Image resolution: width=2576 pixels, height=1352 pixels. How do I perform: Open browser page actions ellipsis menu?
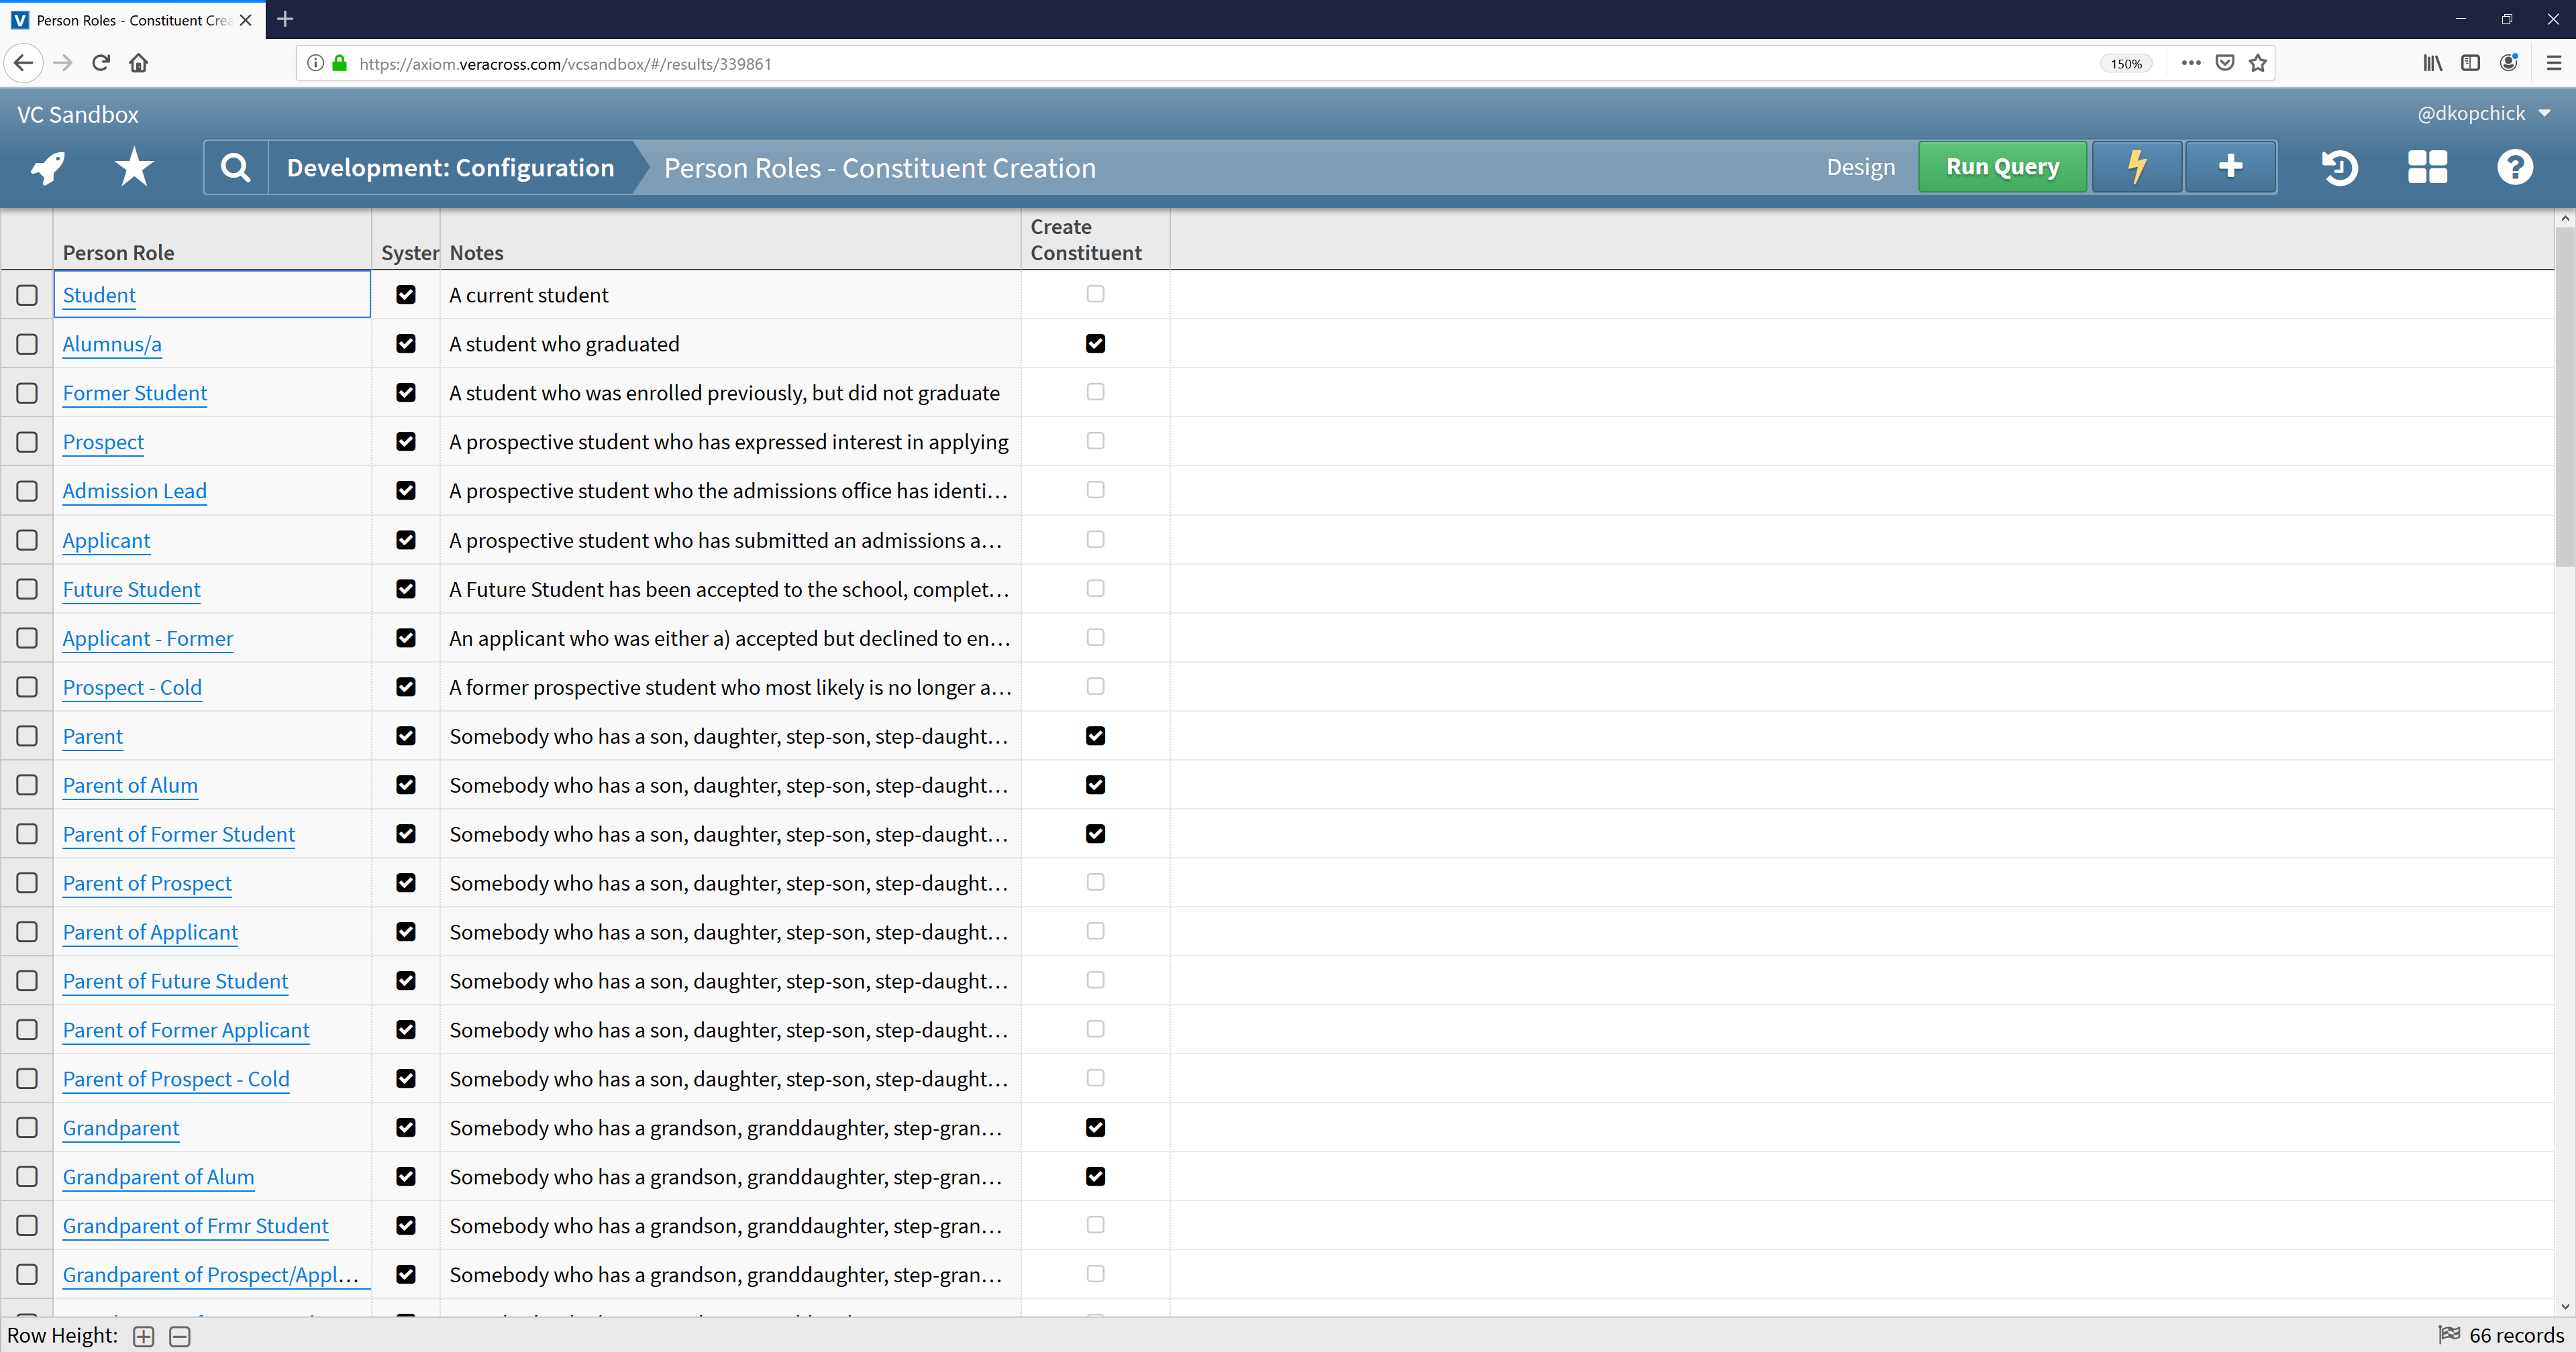(2190, 63)
